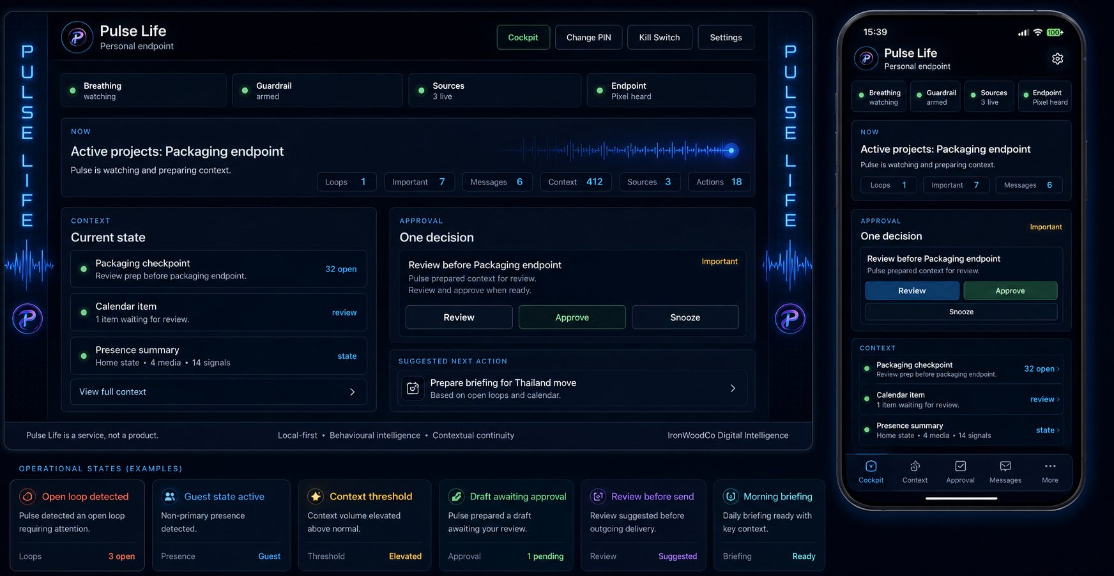Viewport: 1114px width, 576px height.
Task: Tap the phone Messages 6 counter
Action: pyautogui.click(x=1028, y=185)
